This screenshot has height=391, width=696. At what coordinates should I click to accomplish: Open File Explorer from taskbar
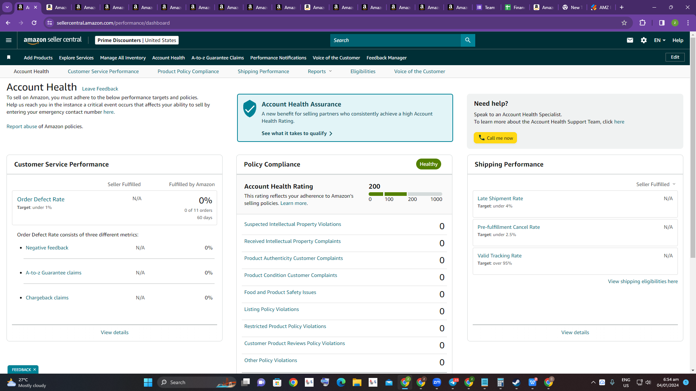[x=357, y=382]
